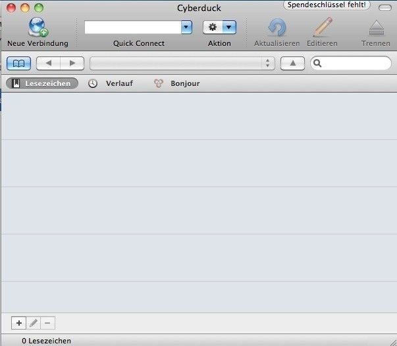The height and width of the screenshot is (346, 397).
Task: Click into the Quick Connect field
Action: pos(133,28)
